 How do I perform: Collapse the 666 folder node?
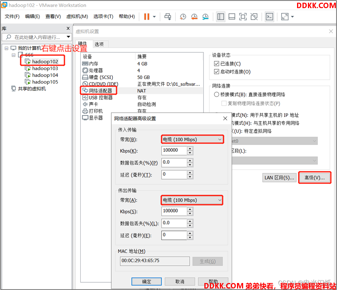[x=14, y=55]
